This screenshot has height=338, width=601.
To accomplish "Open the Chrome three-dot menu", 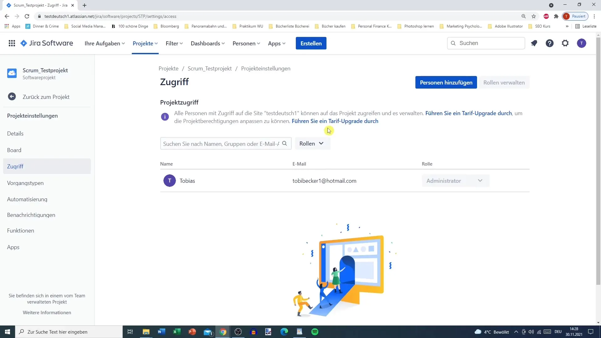I will (594, 16).
